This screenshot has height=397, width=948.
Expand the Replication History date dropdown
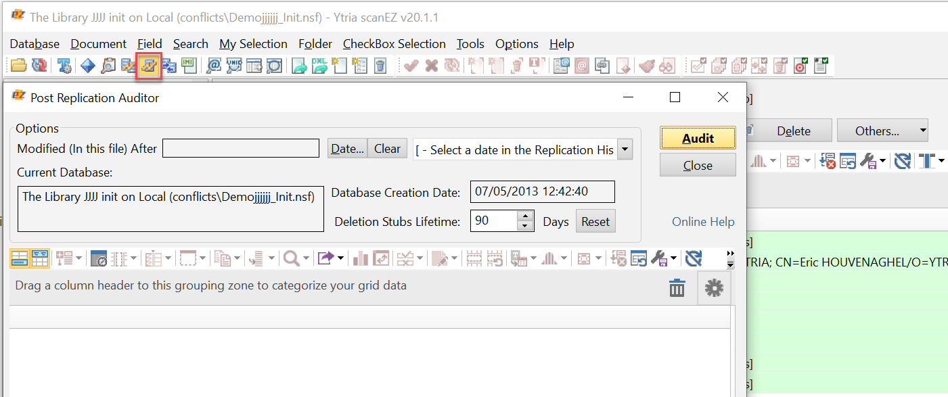pos(625,149)
